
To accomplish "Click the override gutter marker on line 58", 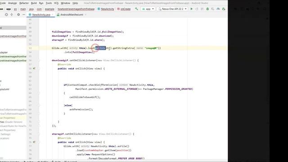I will 34,68.
